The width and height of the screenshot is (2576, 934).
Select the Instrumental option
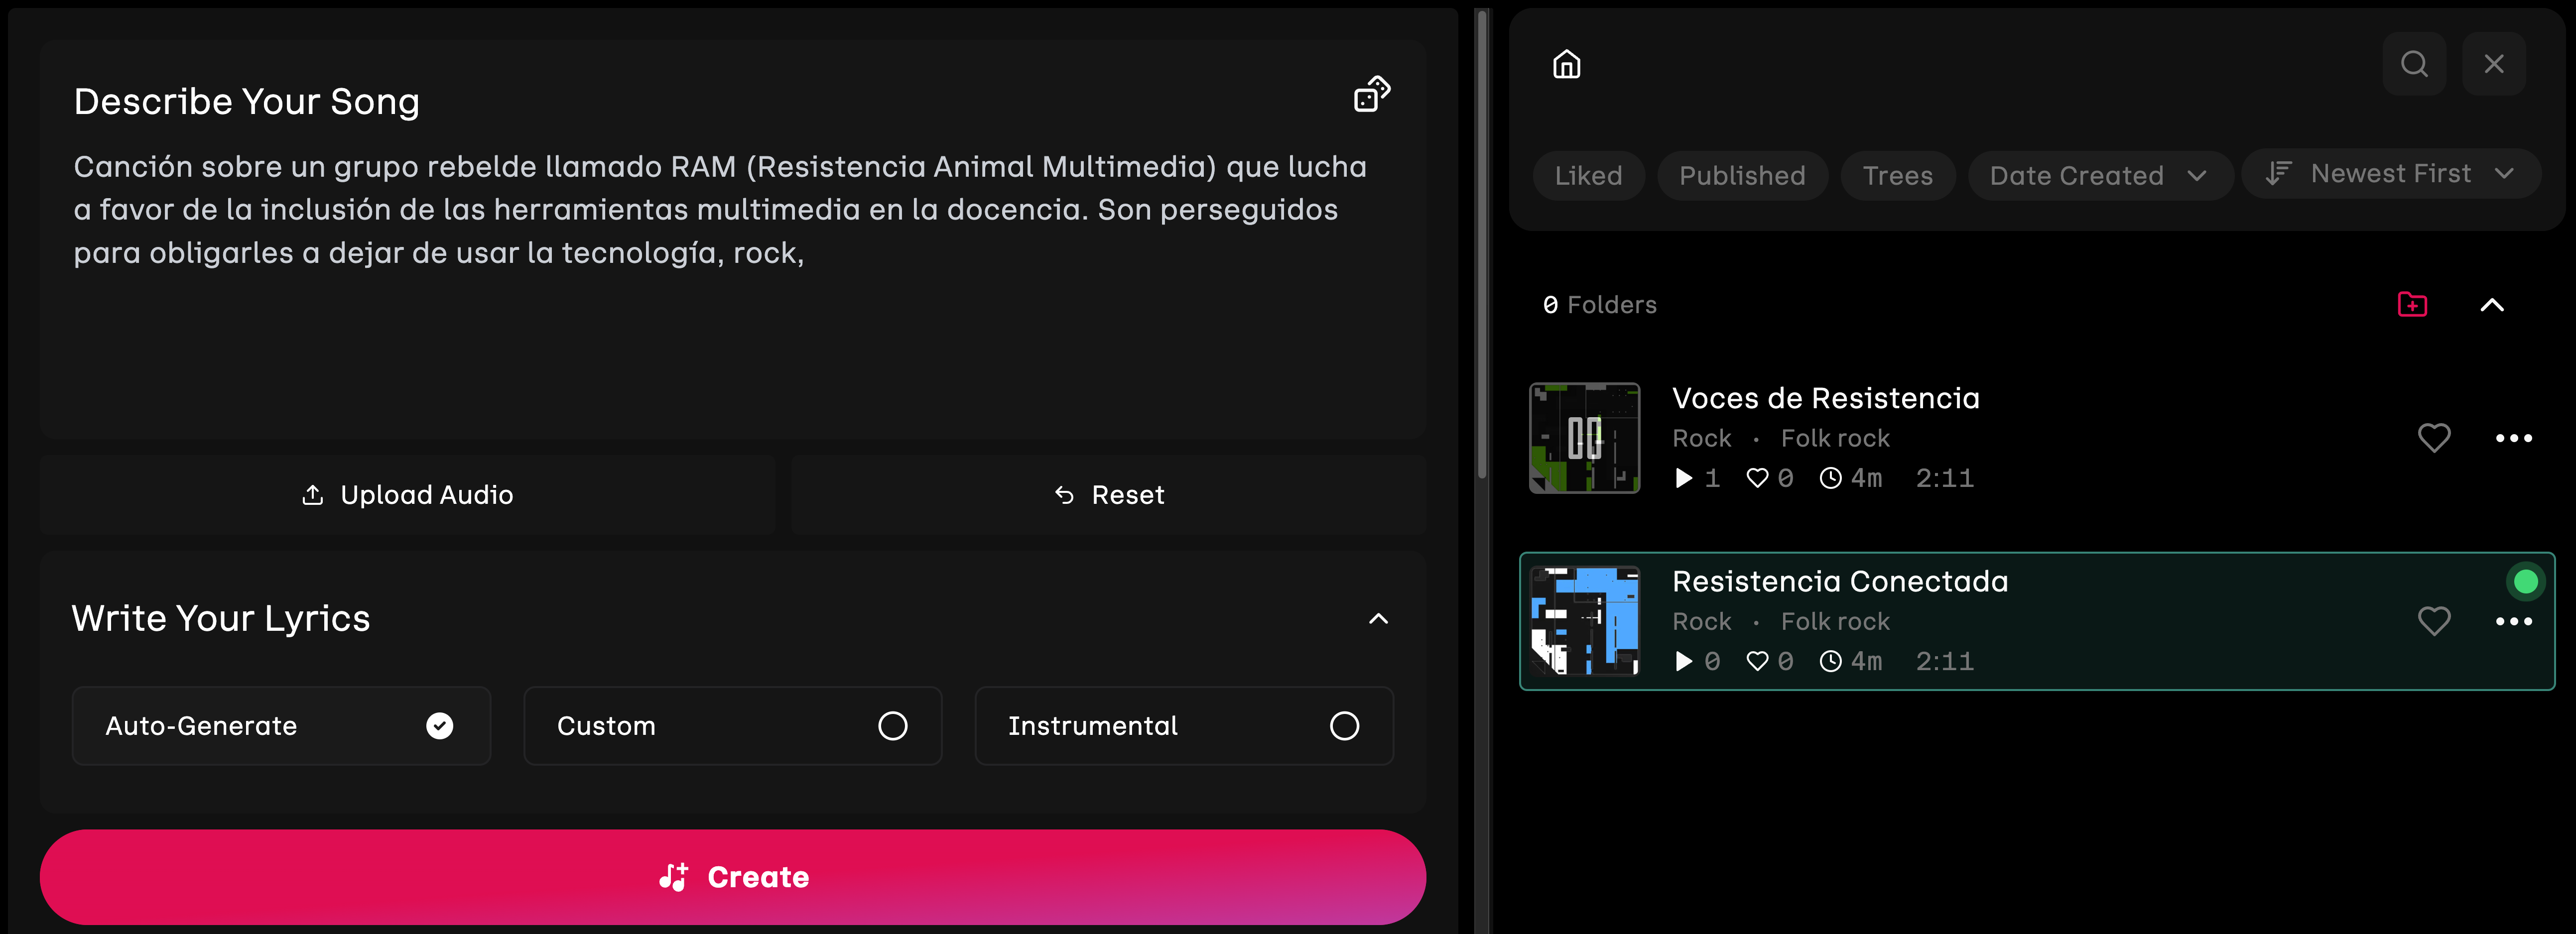[x=1184, y=726]
